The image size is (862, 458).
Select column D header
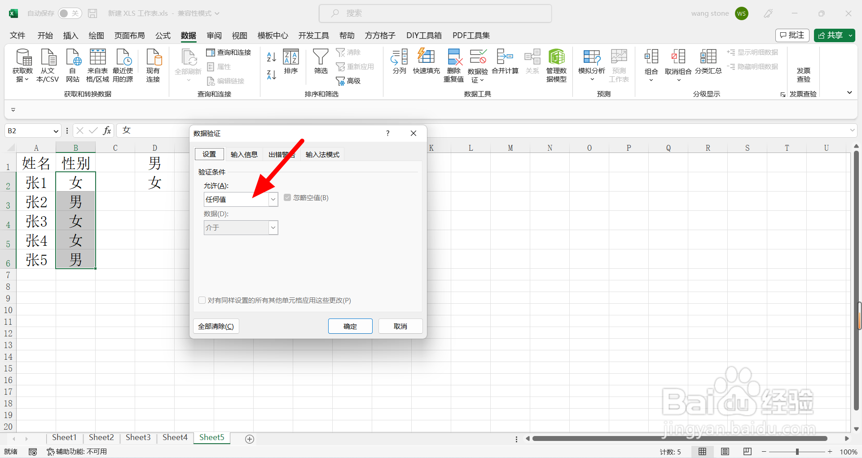154,148
